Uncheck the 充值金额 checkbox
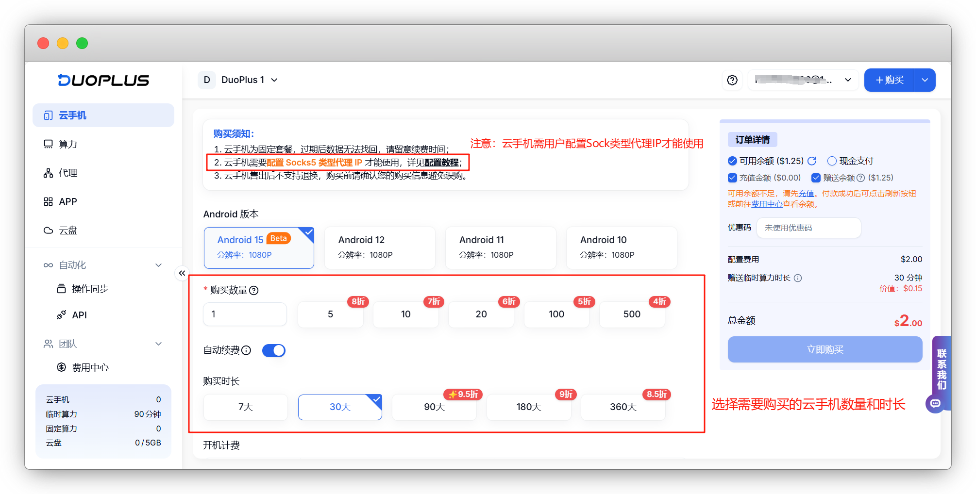 tap(732, 178)
